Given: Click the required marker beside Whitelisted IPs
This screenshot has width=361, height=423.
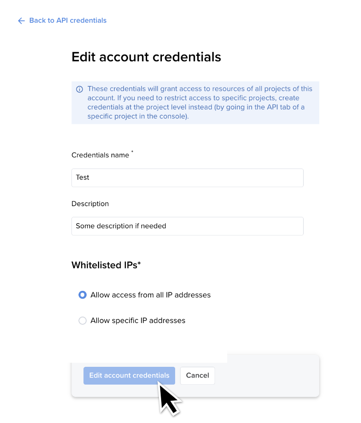Looking at the screenshot, I should coord(139,263).
